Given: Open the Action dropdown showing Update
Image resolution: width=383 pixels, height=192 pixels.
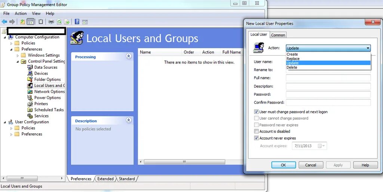Looking at the screenshot, I should (328, 48).
